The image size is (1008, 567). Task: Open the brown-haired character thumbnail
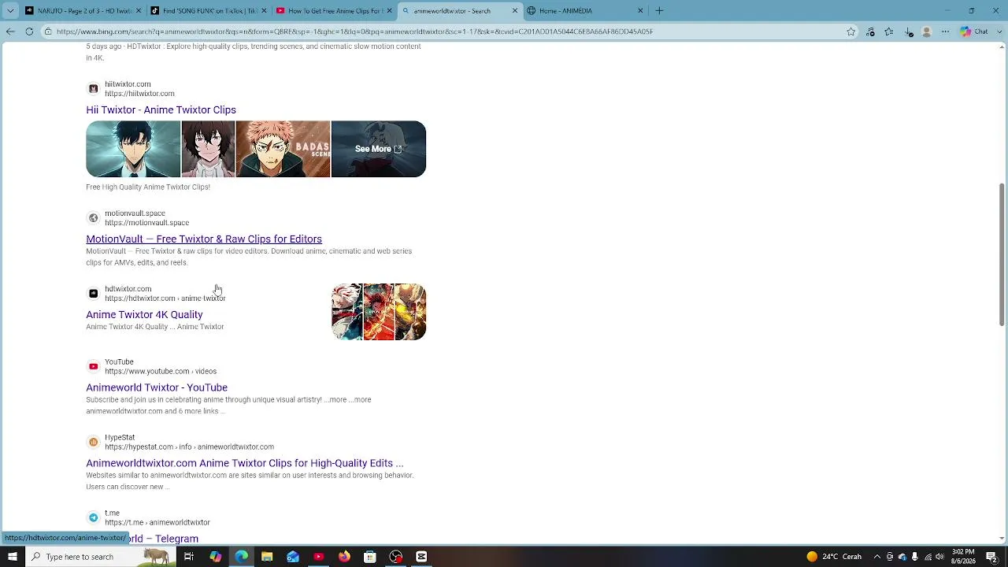[208, 149]
